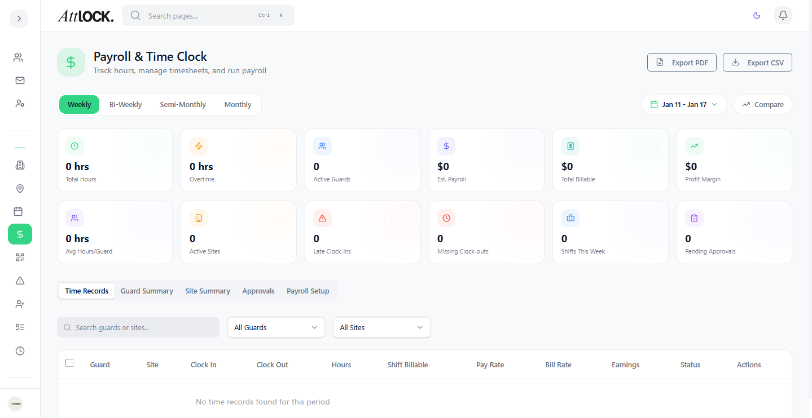
Task: Select the time clock icon in sidebar
Action: [x=20, y=350]
